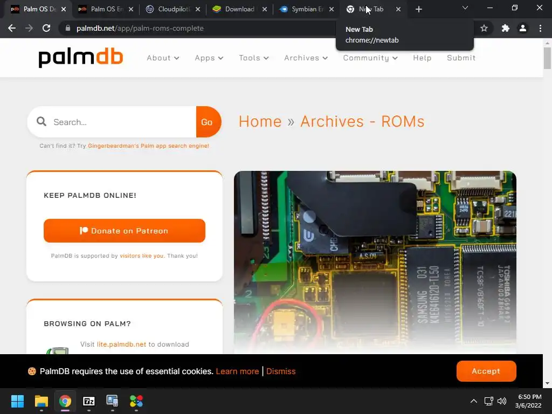Click the Home breadcrumb link
The image size is (552, 414).
point(260,121)
